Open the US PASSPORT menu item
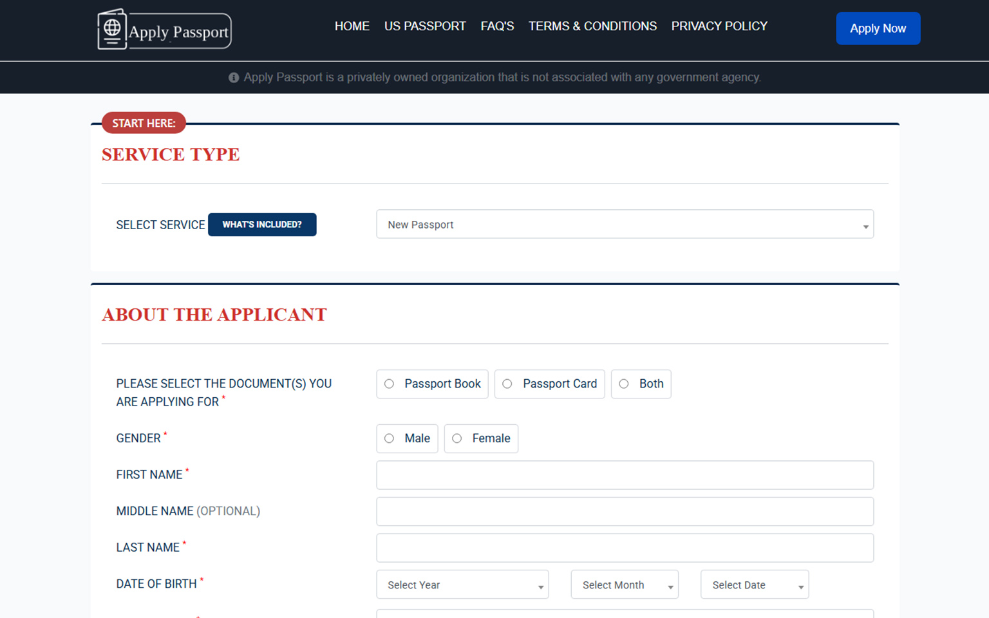The image size is (989, 618). coord(425,26)
